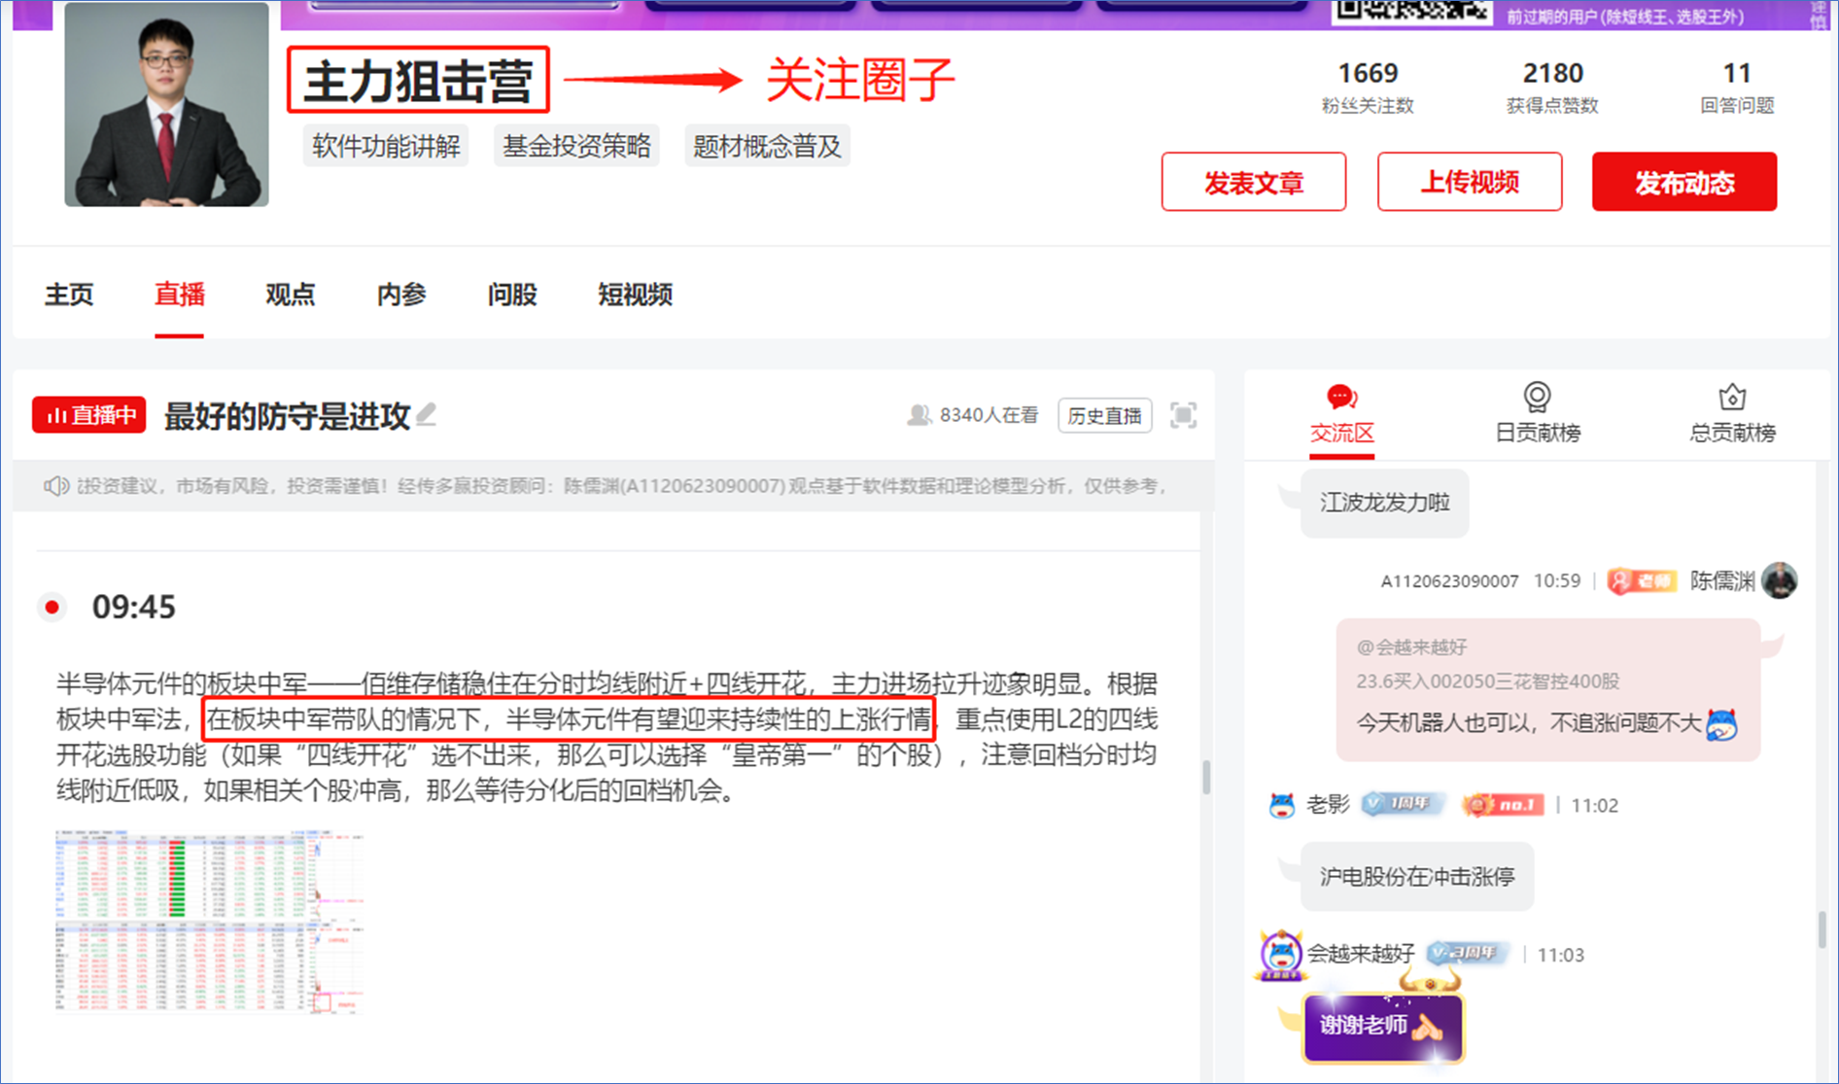Click the 主力狙击营 circle name
1839x1084 pixels.
tap(418, 80)
